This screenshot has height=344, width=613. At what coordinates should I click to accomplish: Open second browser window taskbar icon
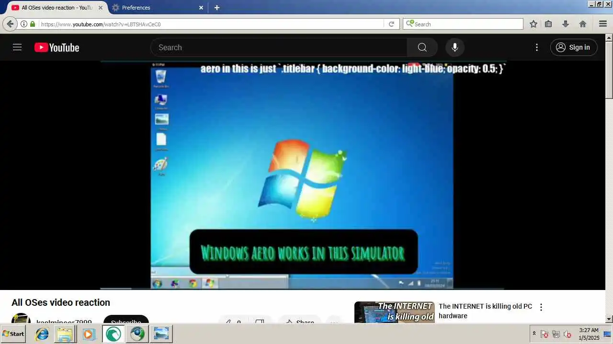click(x=137, y=334)
